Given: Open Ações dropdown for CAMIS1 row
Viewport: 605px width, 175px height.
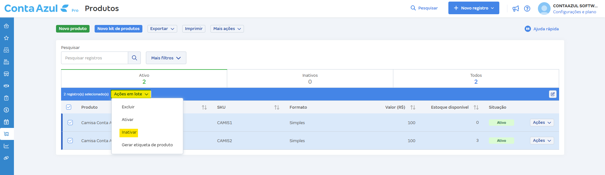Looking at the screenshot, I should (542, 123).
